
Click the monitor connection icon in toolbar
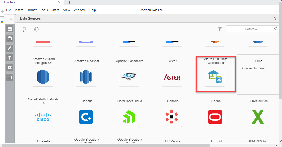pyautogui.click(x=24, y=29)
